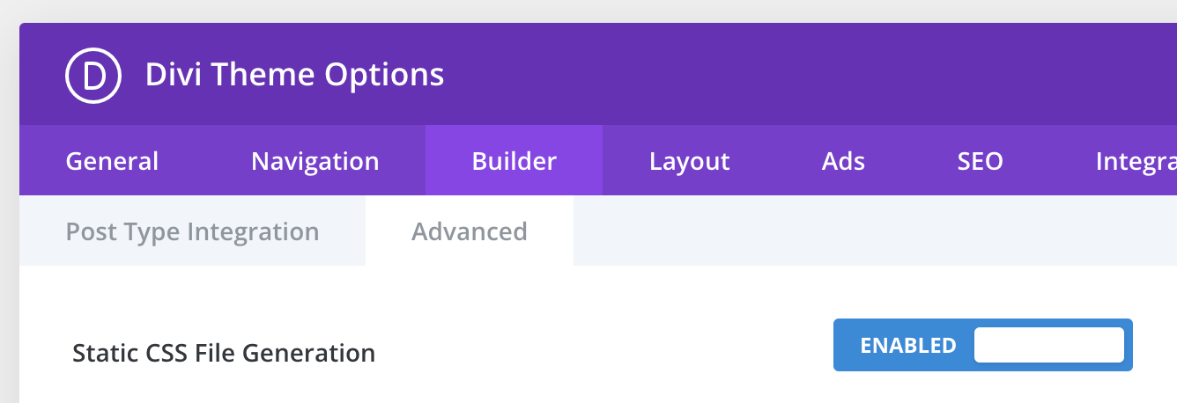Screen dimensions: 1177x403
Task: Switch to the Navigation tab
Action: [x=315, y=161]
